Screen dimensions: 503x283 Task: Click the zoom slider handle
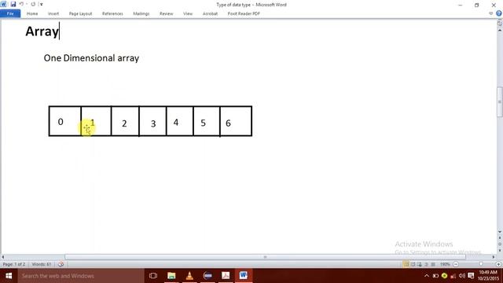tap(481, 264)
